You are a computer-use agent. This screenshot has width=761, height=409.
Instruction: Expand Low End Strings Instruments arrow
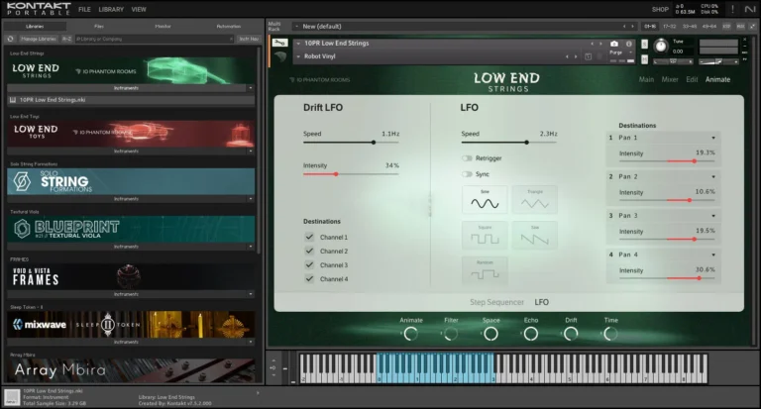(251, 88)
